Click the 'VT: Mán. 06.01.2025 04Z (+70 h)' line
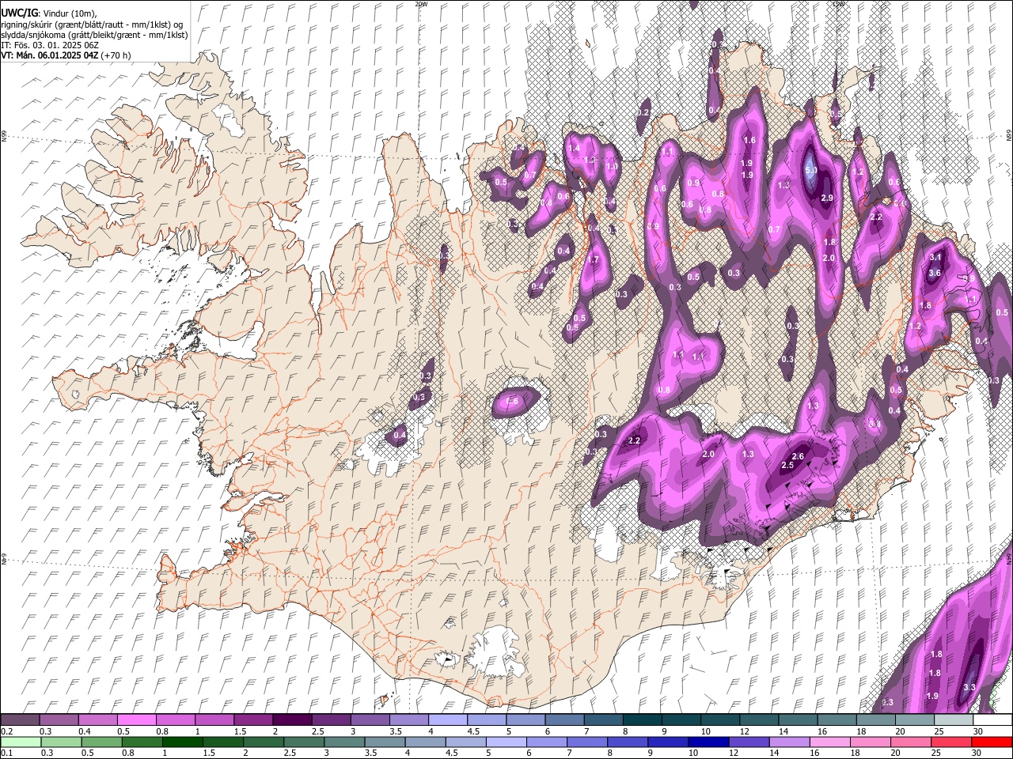The width and height of the screenshot is (1013, 759). [66, 55]
